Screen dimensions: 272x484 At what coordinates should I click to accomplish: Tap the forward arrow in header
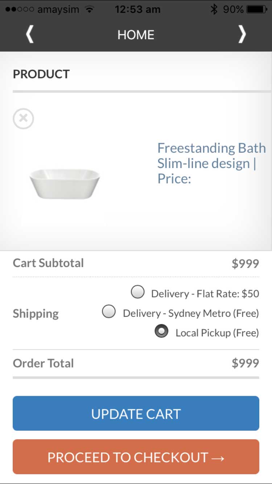(242, 35)
